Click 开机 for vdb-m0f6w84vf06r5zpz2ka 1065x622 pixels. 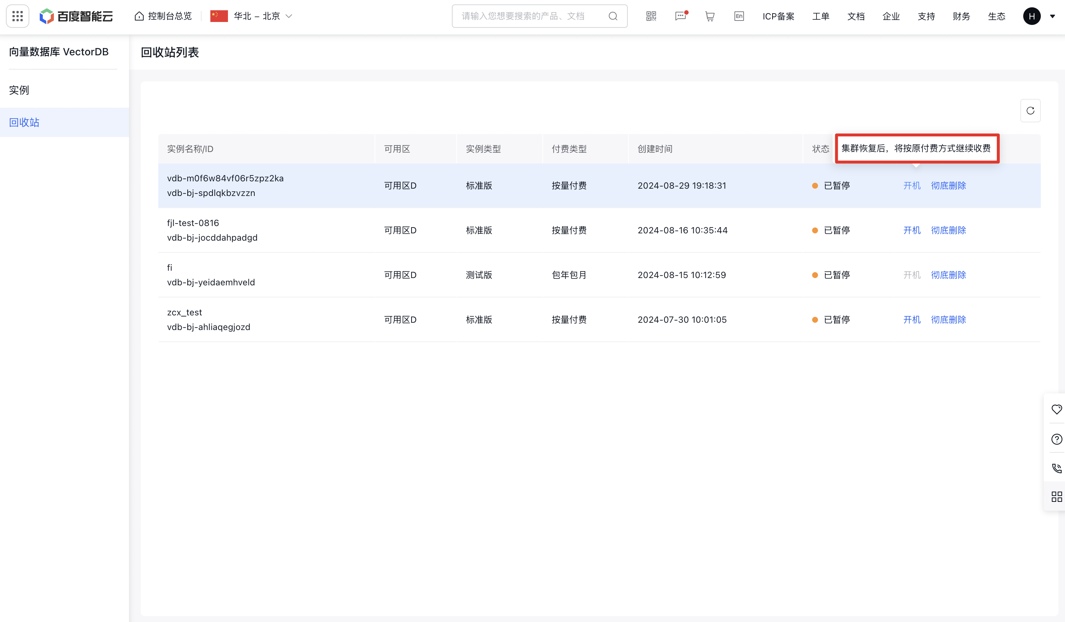tap(911, 185)
